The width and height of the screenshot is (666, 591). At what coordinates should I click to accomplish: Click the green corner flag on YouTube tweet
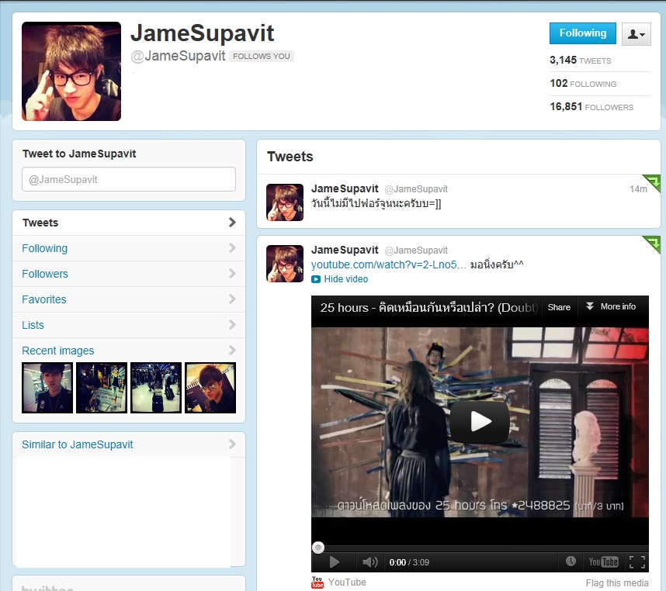pyautogui.click(x=654, y=243)
